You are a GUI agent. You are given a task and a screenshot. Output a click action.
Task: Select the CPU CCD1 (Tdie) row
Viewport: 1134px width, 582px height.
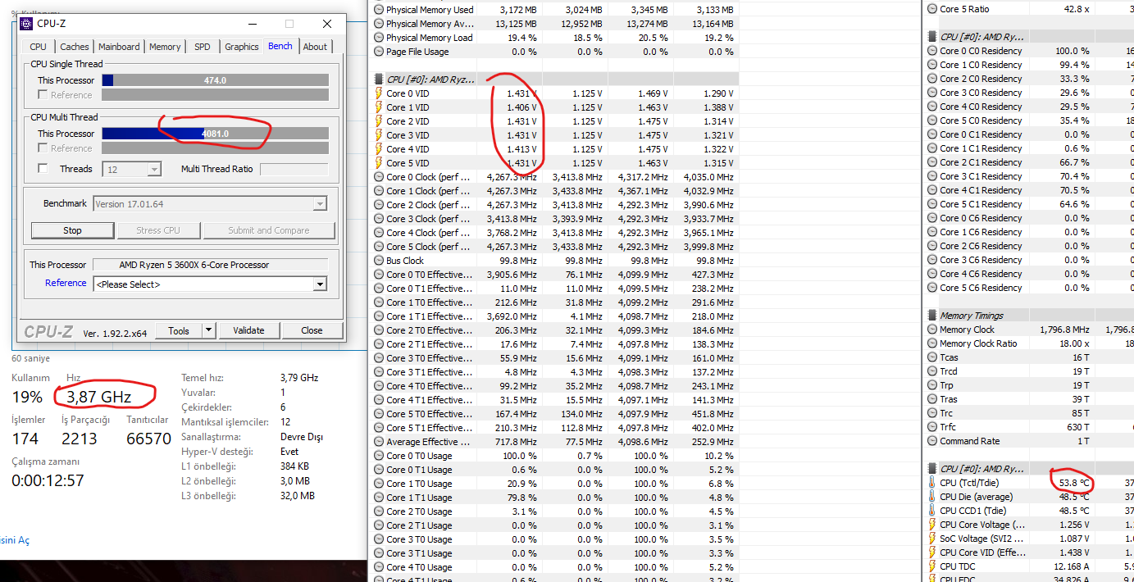[x=1028, y=511]
